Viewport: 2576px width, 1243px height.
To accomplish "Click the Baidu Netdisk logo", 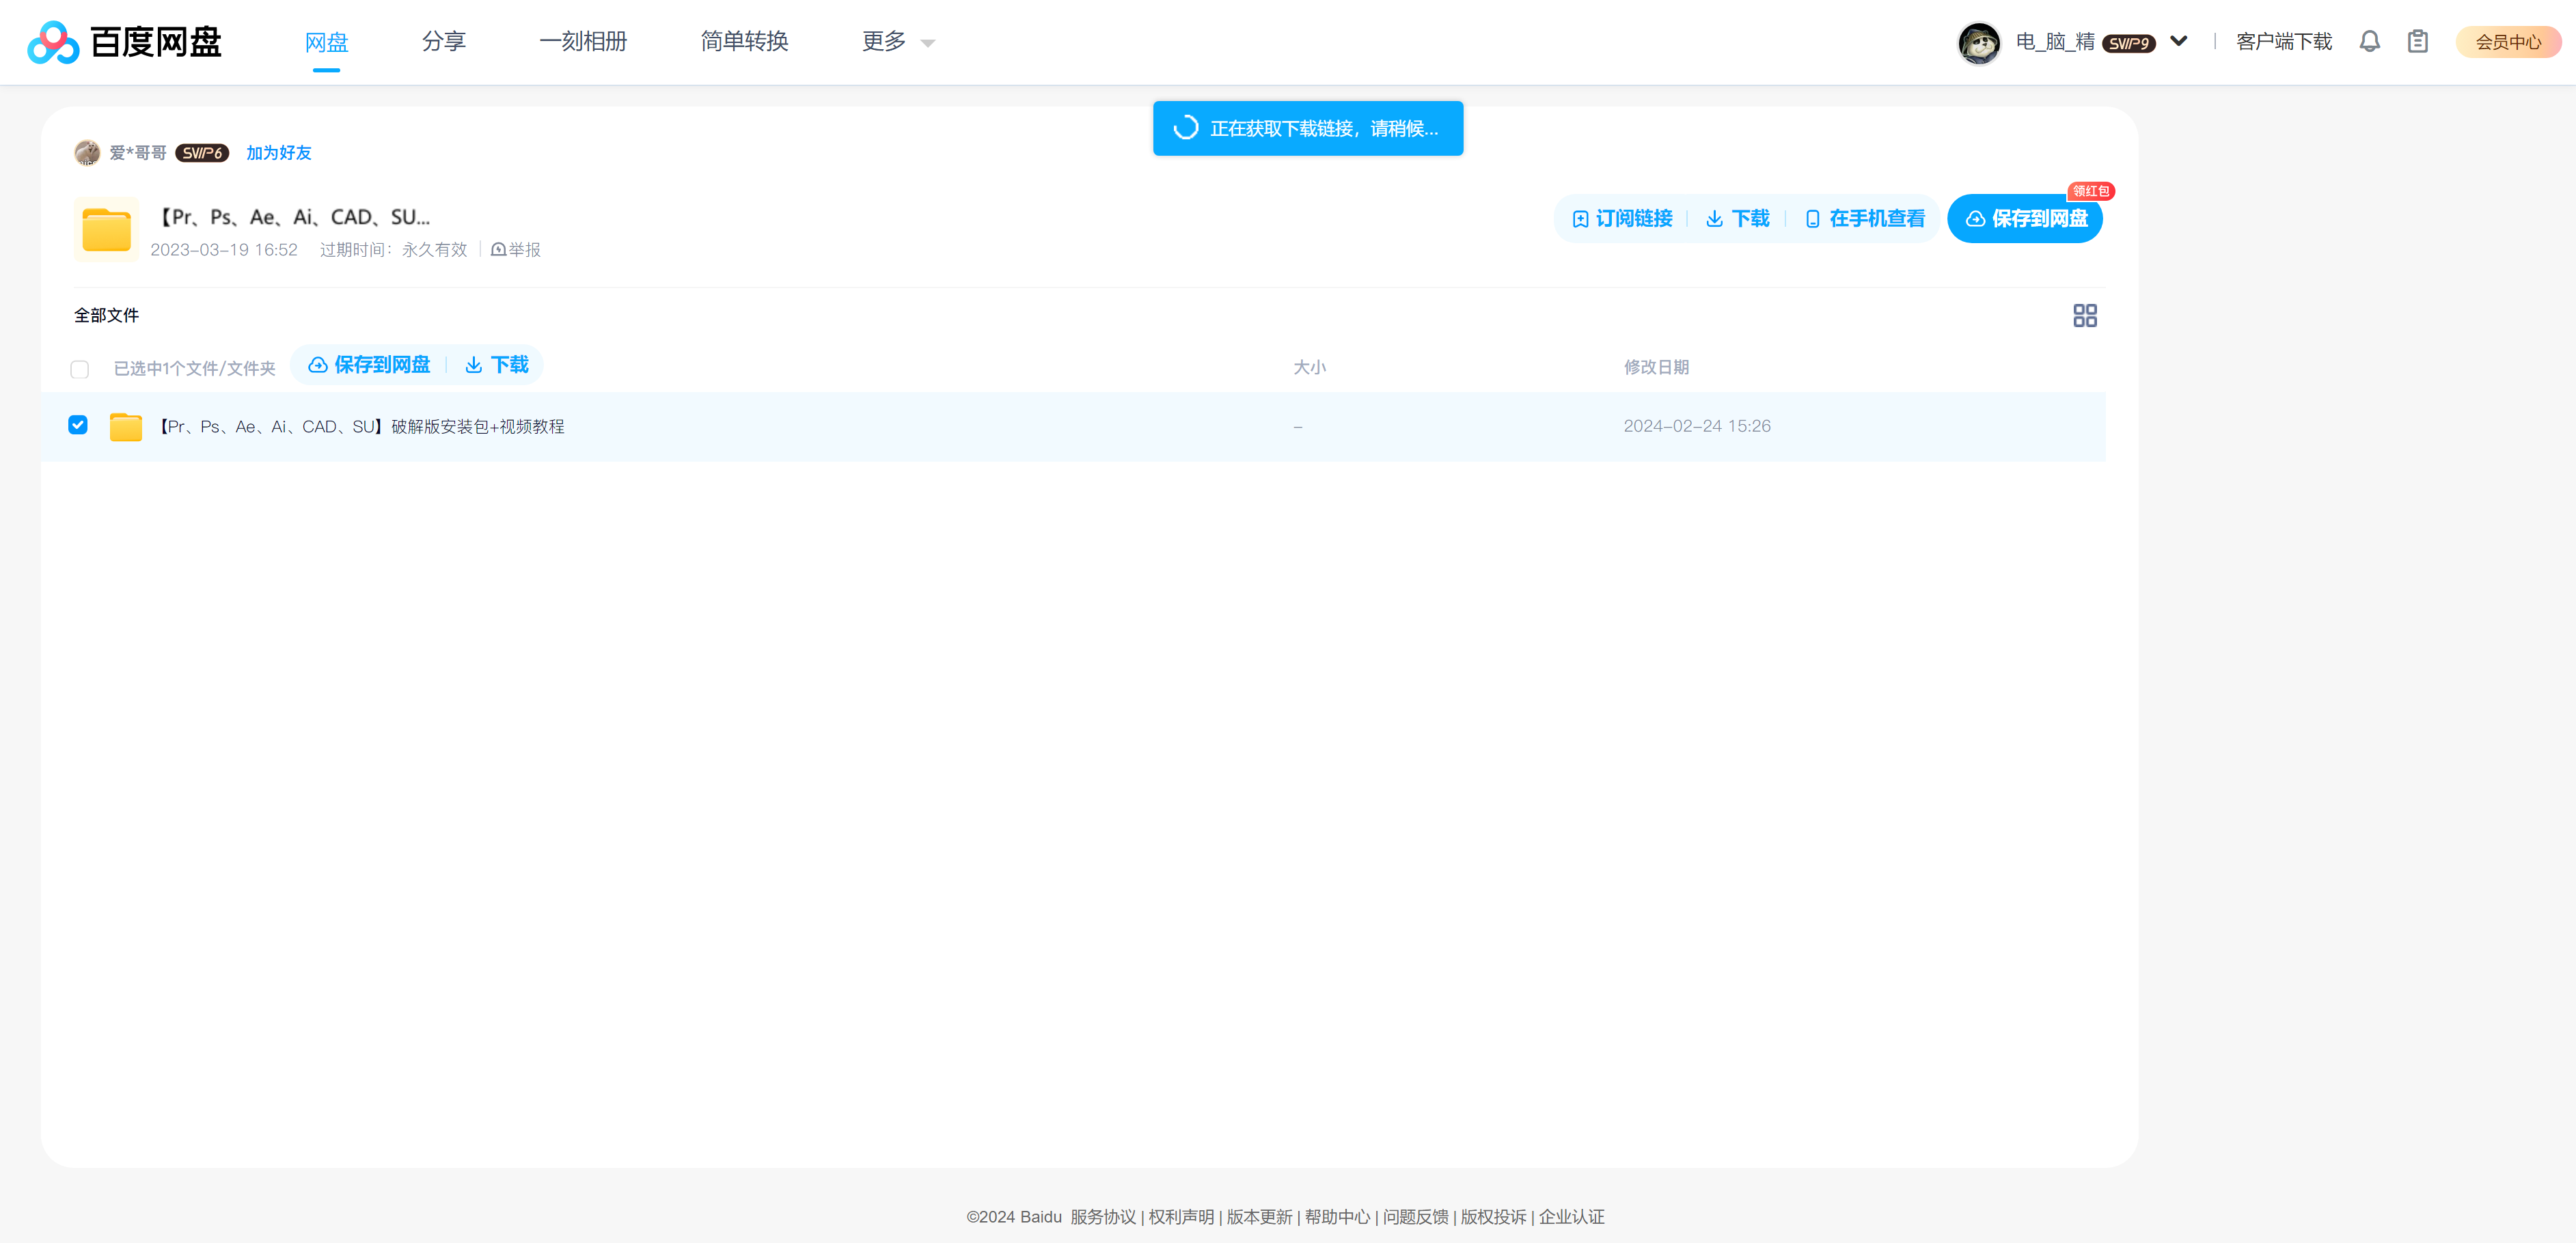I will point(124,42).
